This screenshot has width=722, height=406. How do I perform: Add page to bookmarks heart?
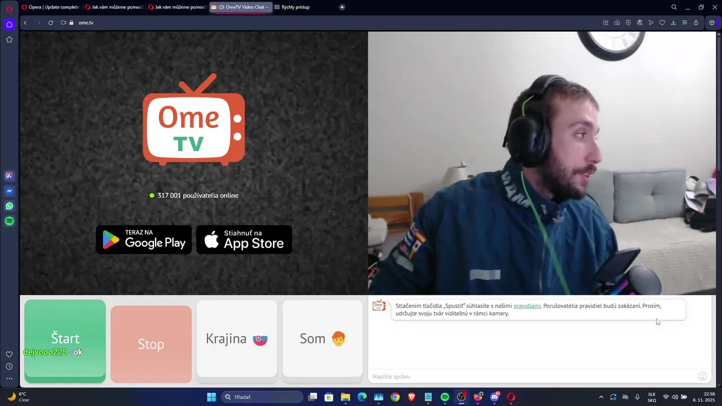coord(662,23)
